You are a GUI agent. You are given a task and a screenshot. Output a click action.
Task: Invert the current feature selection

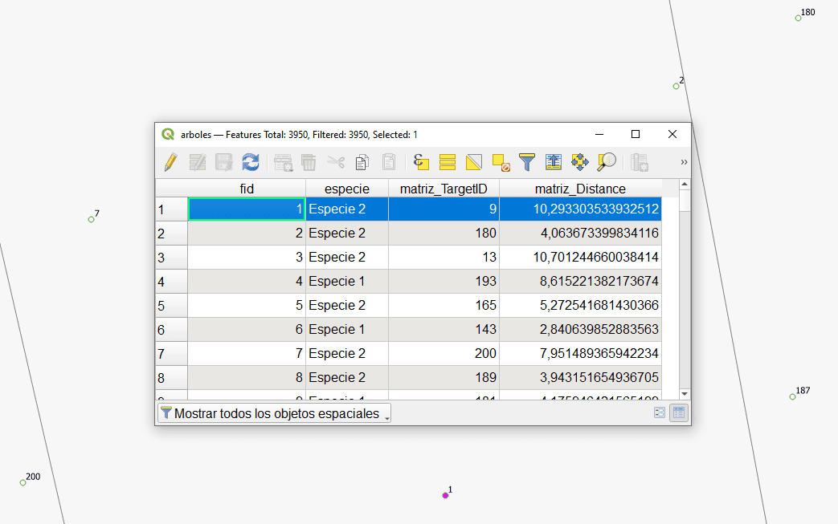[474, 162]
